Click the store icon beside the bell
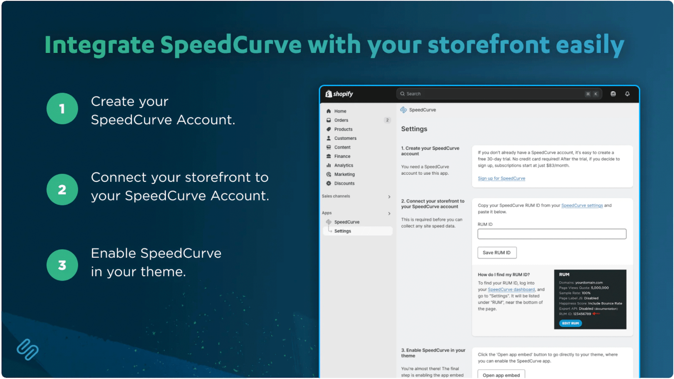Image resolution: width=674 pixels, height=379 pixels. pyautogui.click(x=613, y=94)
